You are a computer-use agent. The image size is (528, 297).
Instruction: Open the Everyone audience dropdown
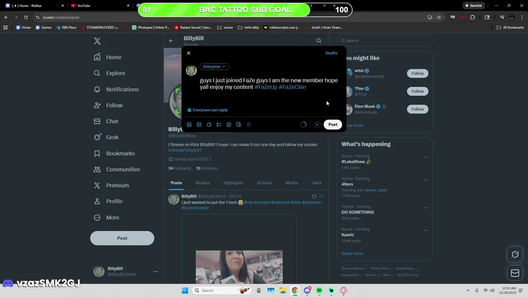(x=214, y=66)
